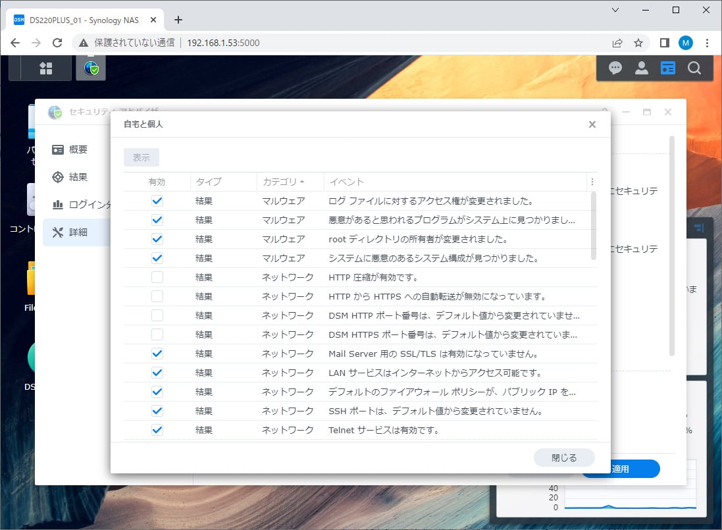Screen dimensions: 722x530
Task: Enable the DSM HTTP ポート番号 rule
Action: click(x=157, y=315)
